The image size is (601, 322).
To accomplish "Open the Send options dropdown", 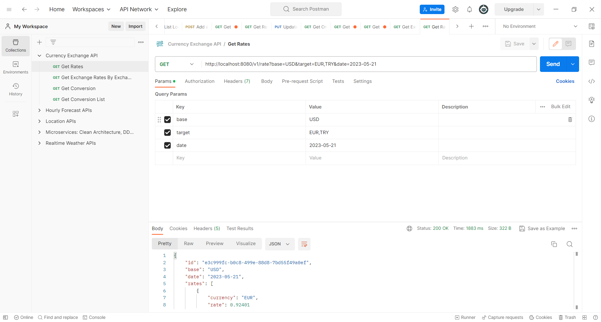I will click(x=573, y=64).
